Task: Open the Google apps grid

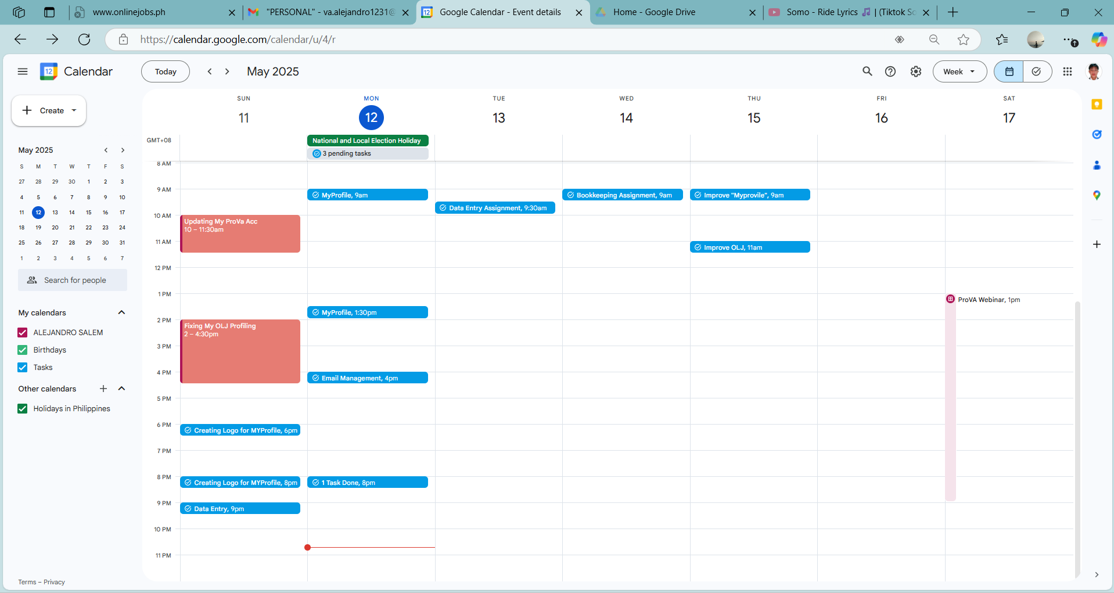Action: (1068, 71)
